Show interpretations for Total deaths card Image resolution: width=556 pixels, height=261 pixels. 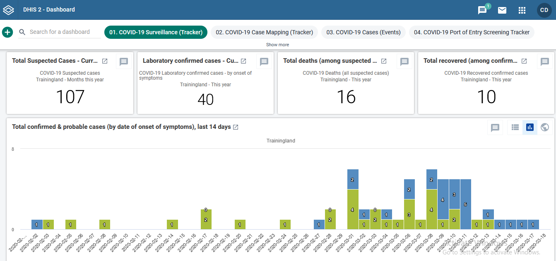click(404, 62)
